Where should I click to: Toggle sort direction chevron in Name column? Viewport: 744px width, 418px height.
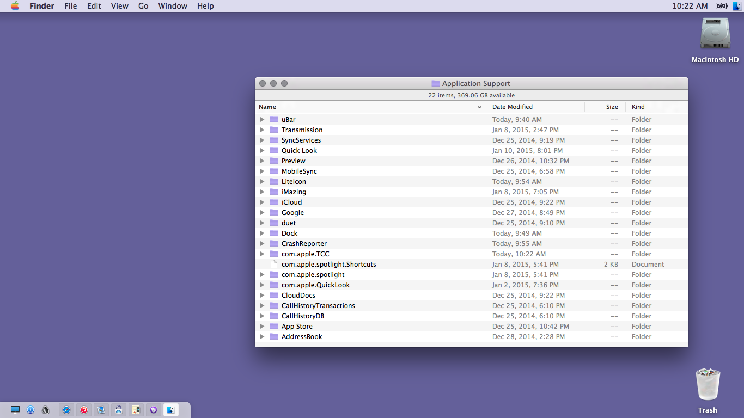[479, 107]
